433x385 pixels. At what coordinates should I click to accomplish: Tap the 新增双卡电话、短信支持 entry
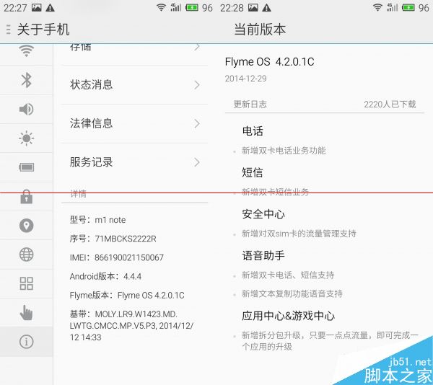pyautogui.click(x=288, y=275)
